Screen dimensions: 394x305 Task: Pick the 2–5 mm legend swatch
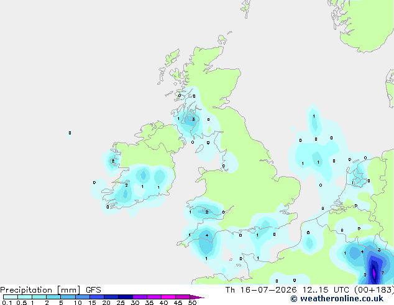tap(53, 297)
